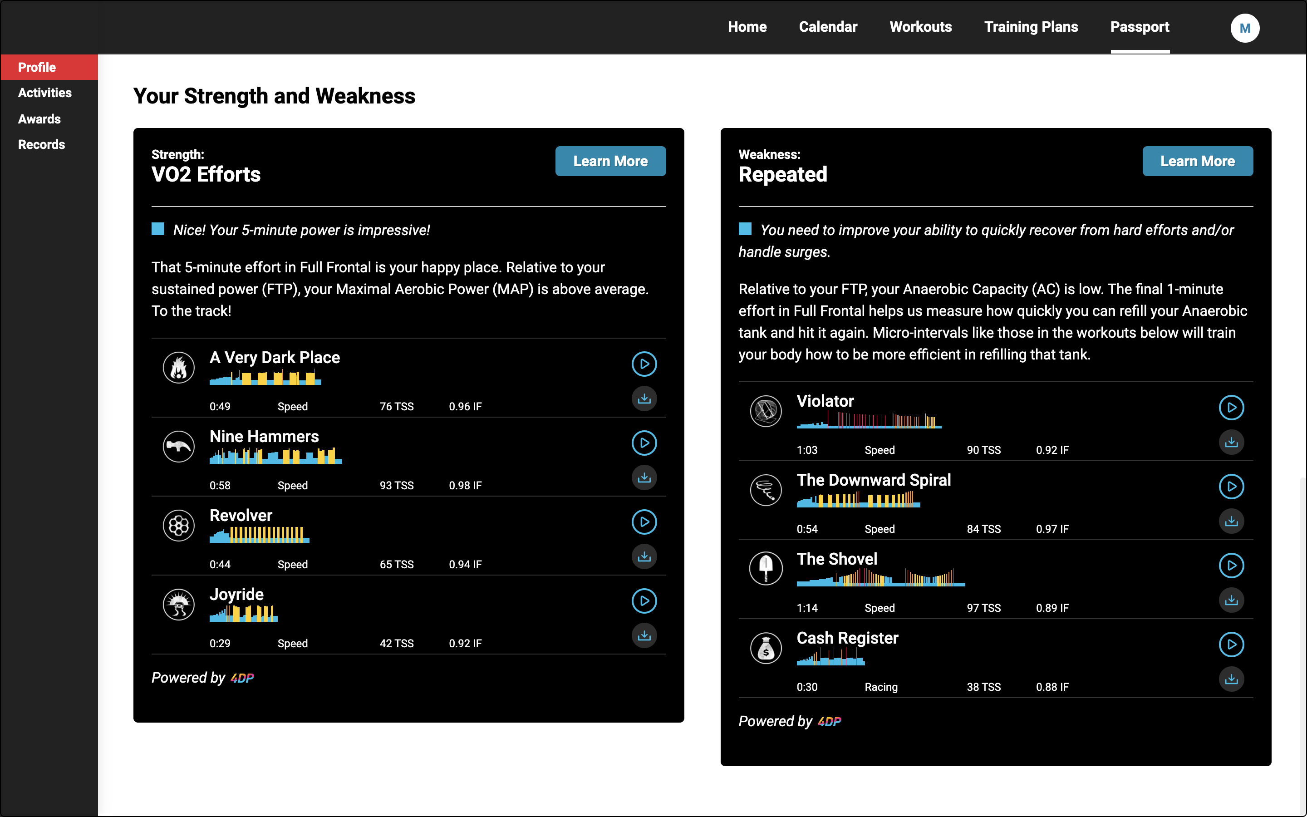Click Learn More for VO2 Efforts strength
The image size is (1307, 817).
pyautogui.click(x=610, y=161)
